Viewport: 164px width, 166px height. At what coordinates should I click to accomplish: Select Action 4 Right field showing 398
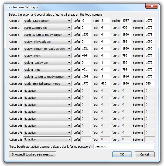coord(126,41)
